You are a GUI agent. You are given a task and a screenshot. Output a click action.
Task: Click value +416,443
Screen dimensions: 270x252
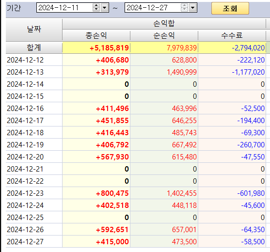[112, 133]
